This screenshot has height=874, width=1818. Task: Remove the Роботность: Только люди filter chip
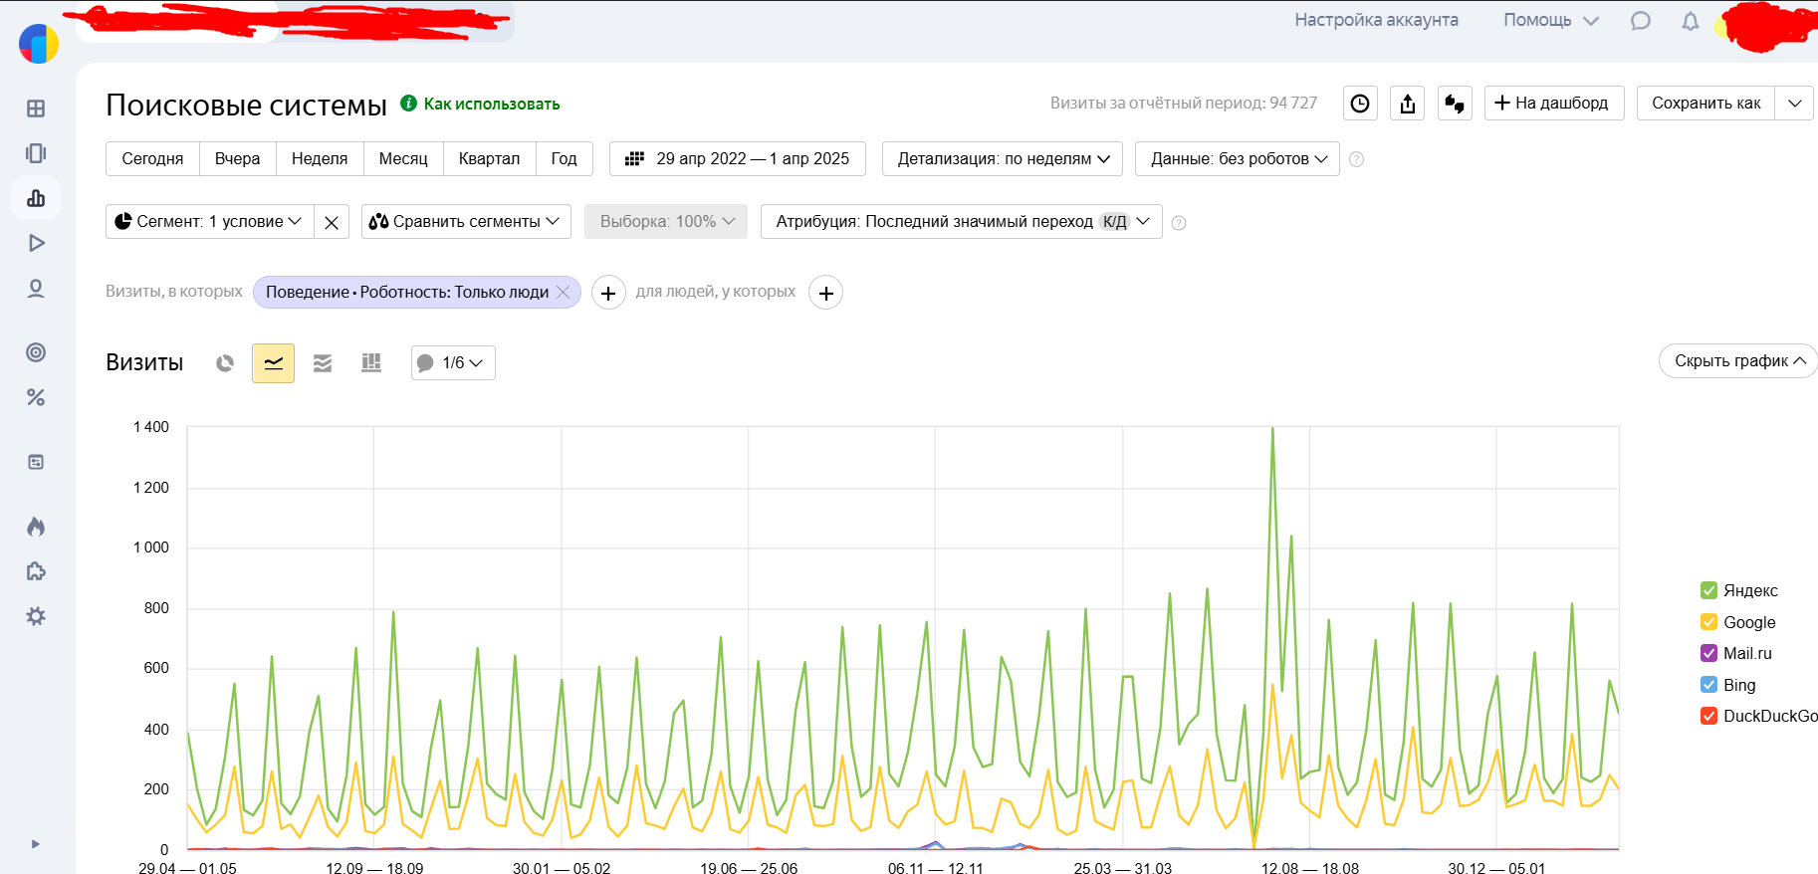(x=564, y=292)
